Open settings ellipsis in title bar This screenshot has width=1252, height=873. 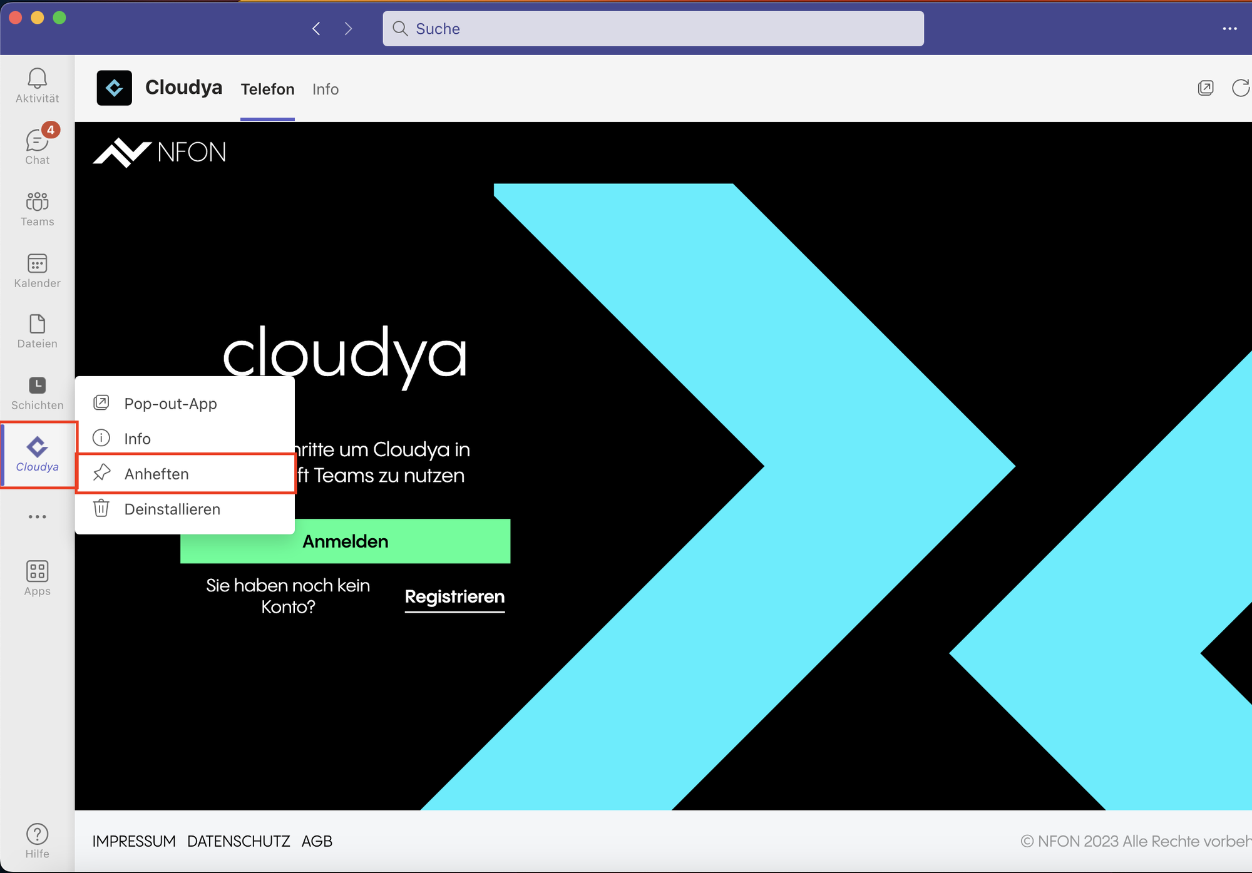[x=1229, y=29]
